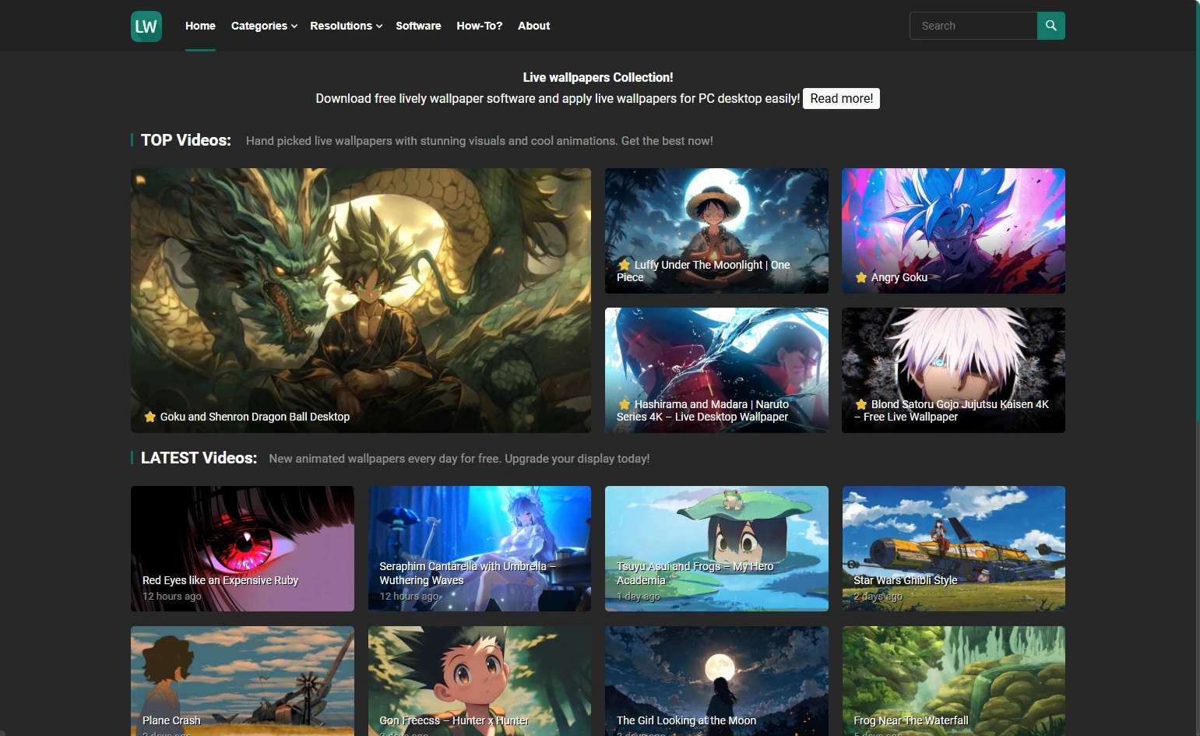Screen dimensions: 1200x736
Task: Expand the Resolutions dropdown menu
Action: pyautogui.click(x=346, y=26)
